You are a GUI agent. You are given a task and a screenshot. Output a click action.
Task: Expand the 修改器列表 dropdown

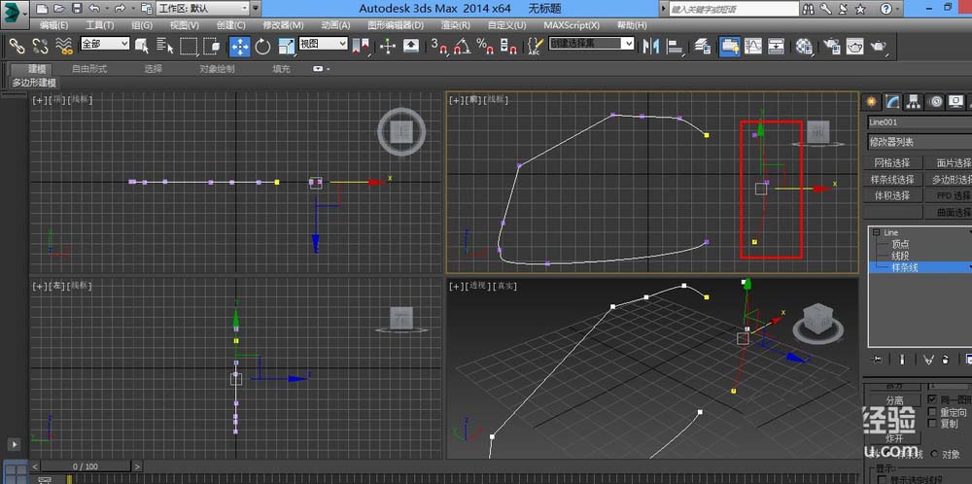point(919,142)
